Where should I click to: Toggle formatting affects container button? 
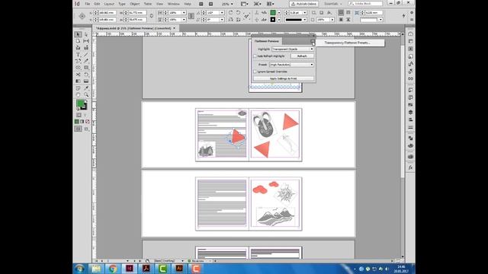79,115
